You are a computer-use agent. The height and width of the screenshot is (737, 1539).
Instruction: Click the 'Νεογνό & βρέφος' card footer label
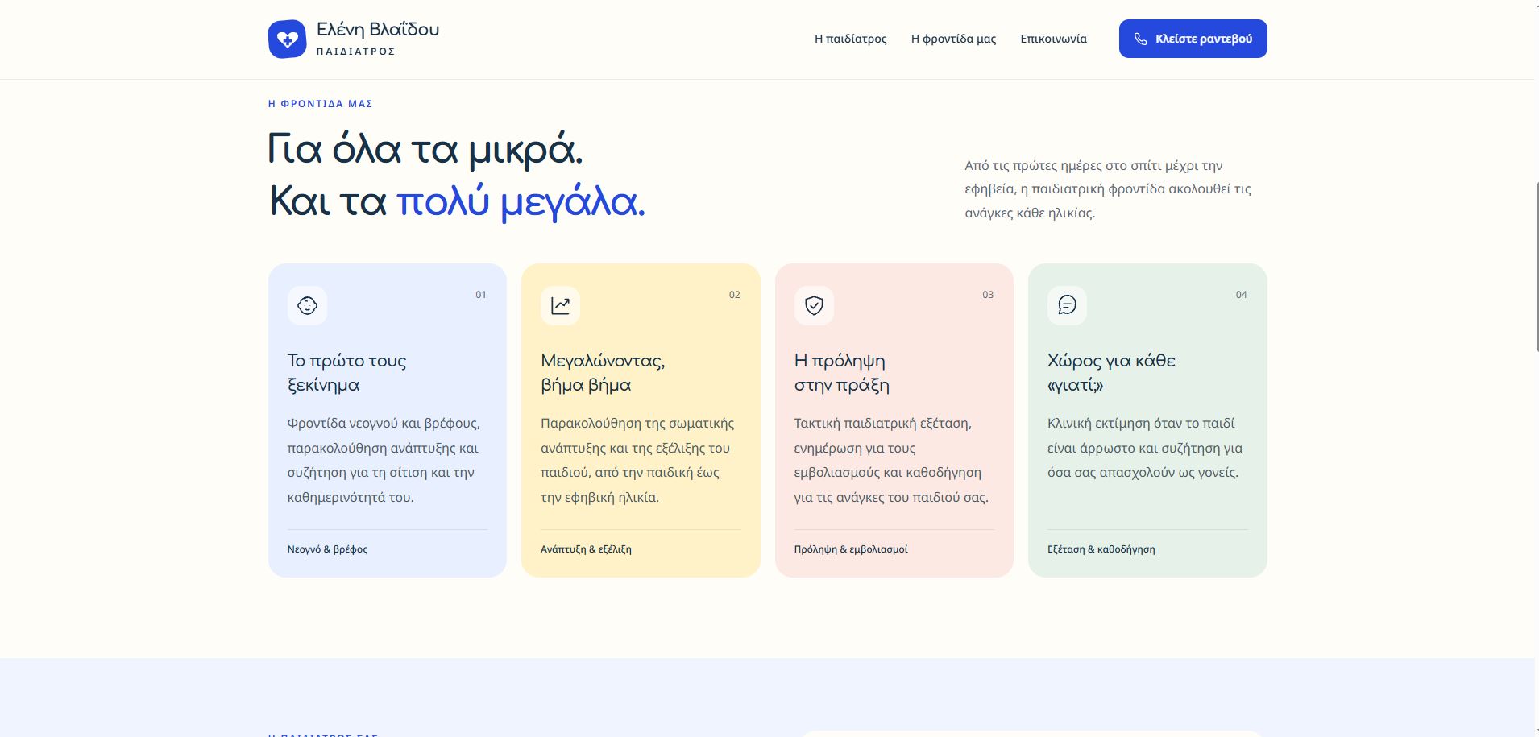(x=327, y=549)
